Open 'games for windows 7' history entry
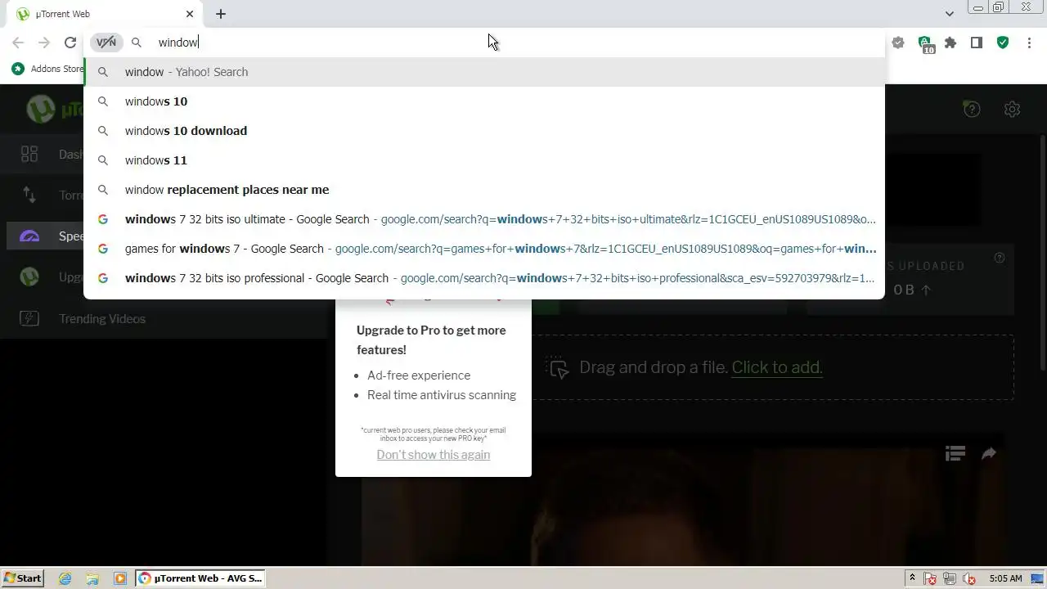The height and width of the screenshot is (589, 1047). click(x=484, y=249)
